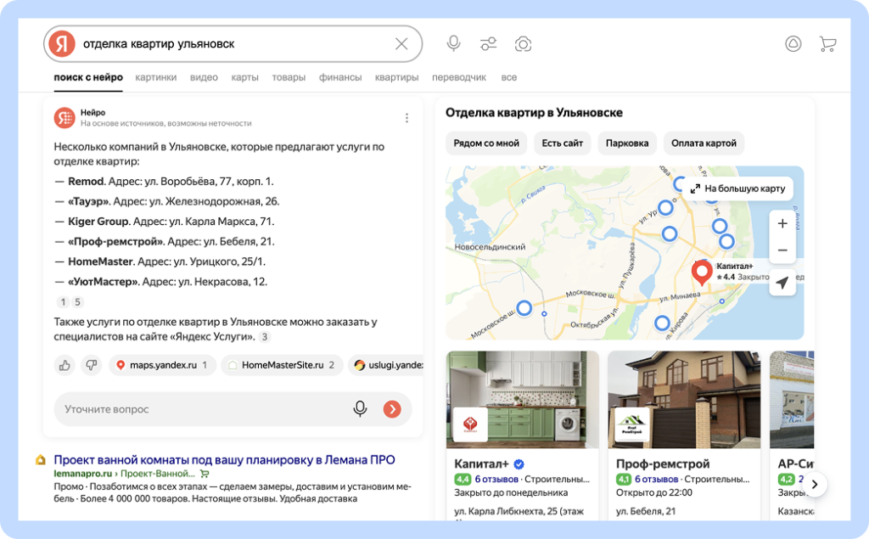Open the Neuro answer three-dots menu
Screen dimensions: 869x539
coord(406,117)
